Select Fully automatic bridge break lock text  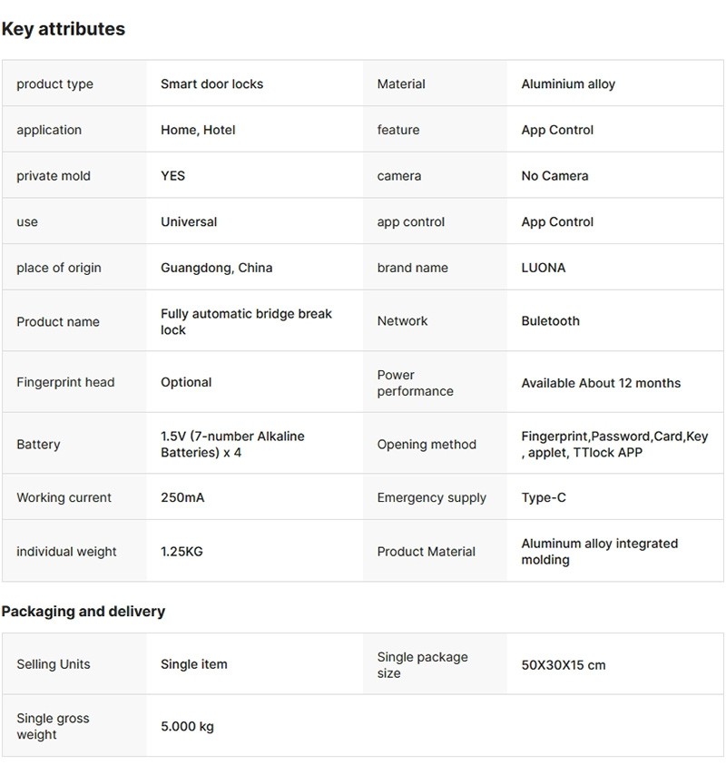tap(246, 321)
